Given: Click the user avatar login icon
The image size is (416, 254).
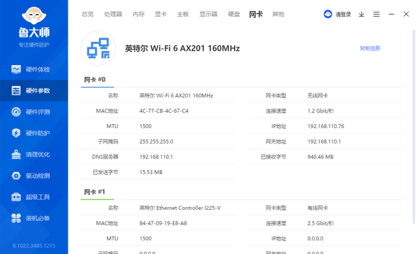Looking at the screenshot, I should click(x=328, y=14).
